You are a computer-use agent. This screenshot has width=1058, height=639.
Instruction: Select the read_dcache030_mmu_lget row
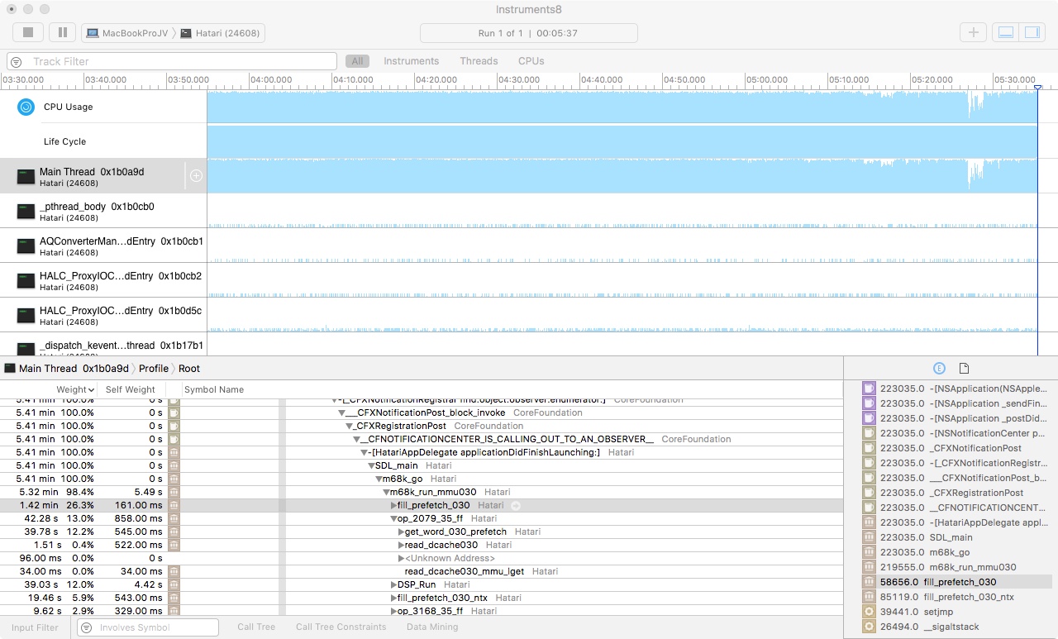click(421, 571)
